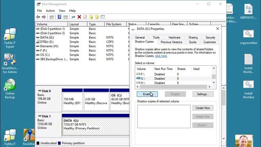Open FixMe.IT Expert desktop shortcut

[x=10, y=38]
